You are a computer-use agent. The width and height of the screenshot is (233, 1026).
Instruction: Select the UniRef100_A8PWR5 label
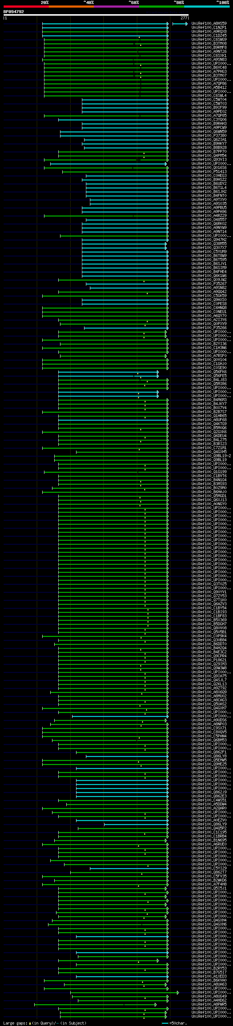(x=209, y=1005)
